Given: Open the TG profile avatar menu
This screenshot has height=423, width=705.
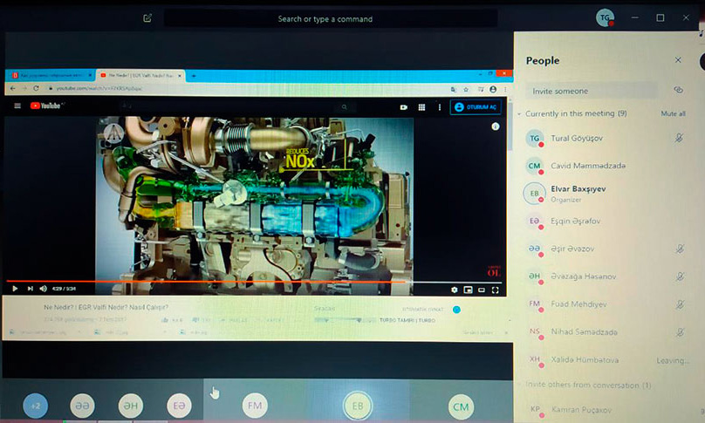Looking at the screenshot, I should [604, 18].
